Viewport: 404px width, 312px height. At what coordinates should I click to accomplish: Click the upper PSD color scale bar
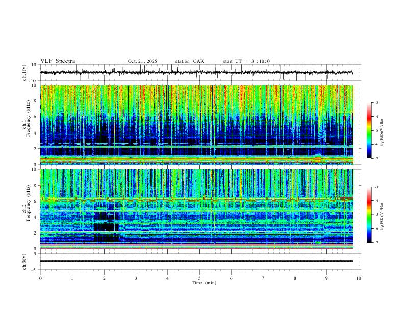pyautogui.click(x=369, y=131)
